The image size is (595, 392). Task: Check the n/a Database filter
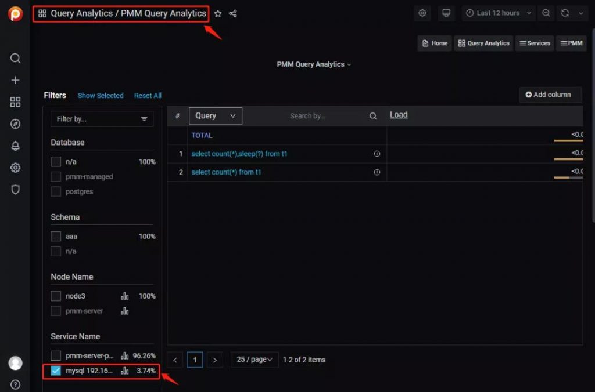[x=56, y=162]
